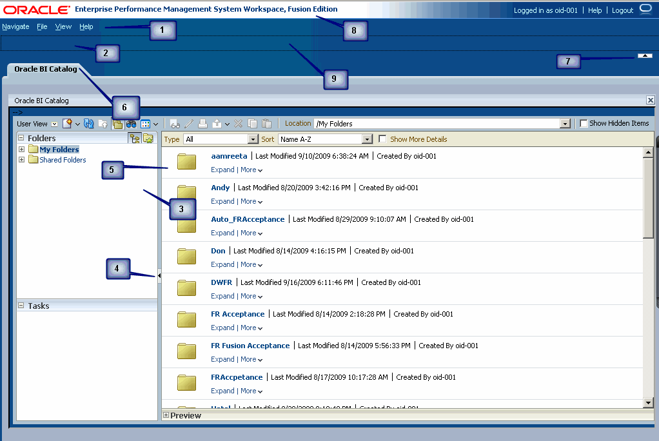Click the folder tree view icon in Folders header
This screenshot has height=441, width=659.
(135, 139)
